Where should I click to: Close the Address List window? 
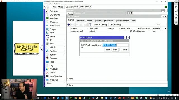pyautogui.click(x=131, y=13)
